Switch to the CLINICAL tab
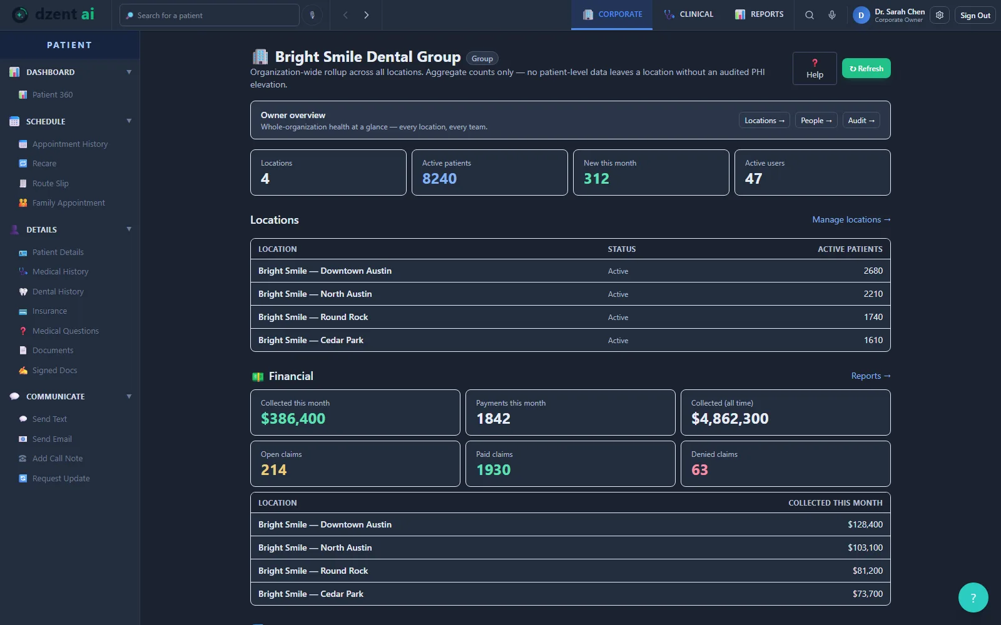 click(x=688, y=14)
